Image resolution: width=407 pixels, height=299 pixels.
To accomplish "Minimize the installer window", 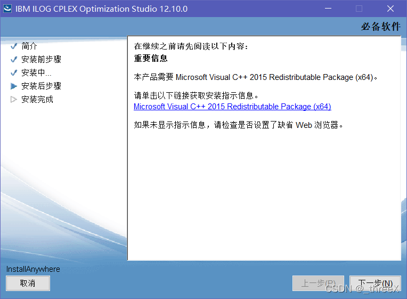I will pos(328,9).
